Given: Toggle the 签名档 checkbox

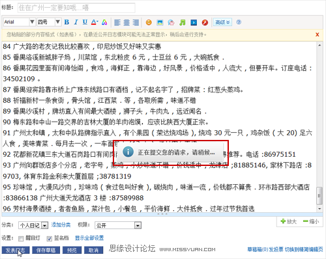Looking at the screenshot, I should coord(50,239).
